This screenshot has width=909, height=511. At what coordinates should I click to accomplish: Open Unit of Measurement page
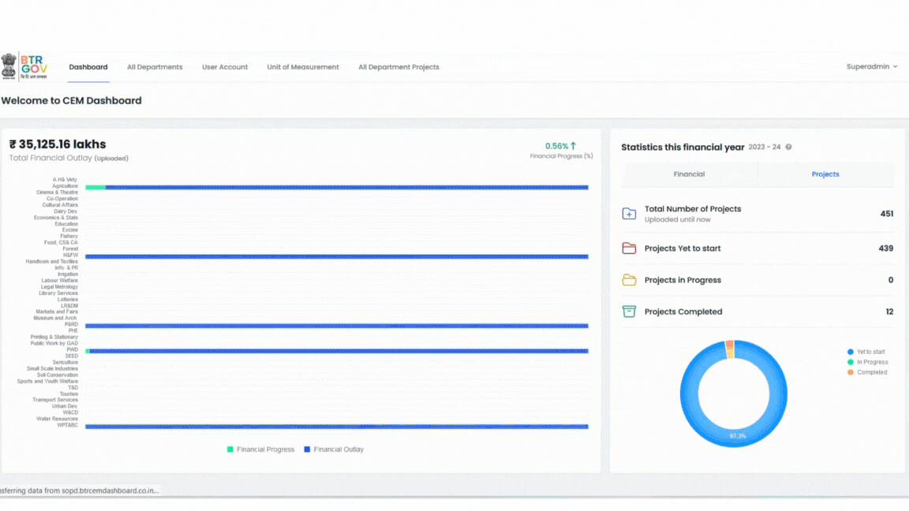[x=303, y=67]
